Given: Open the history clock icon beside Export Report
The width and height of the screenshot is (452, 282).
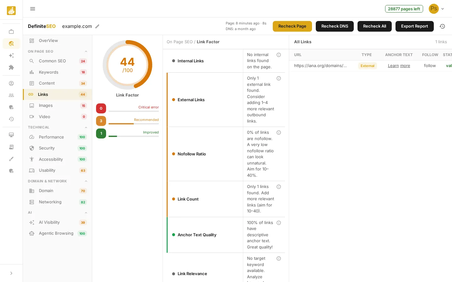Looking at the screenshot, I should pos(442,26).
